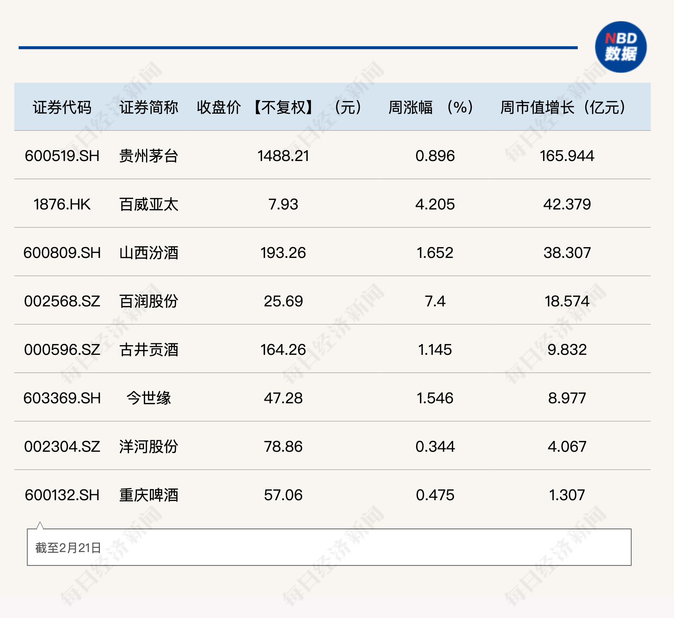Screen dimensions: 674x618
Task: Select stock code 600809.SH
Action: pos(62,253)
